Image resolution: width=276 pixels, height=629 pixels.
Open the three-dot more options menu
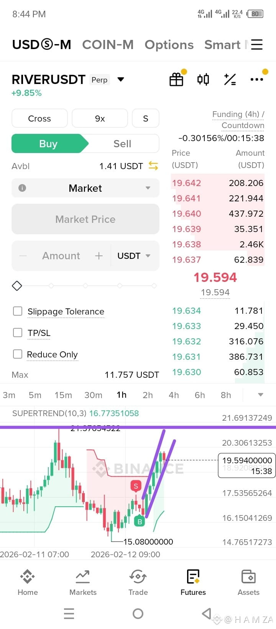point(256,79)
